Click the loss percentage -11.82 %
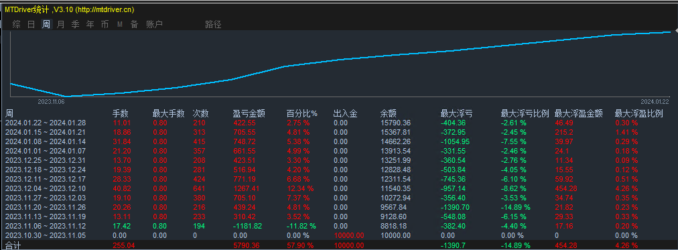The image size is (678, 250). (301, 226)
